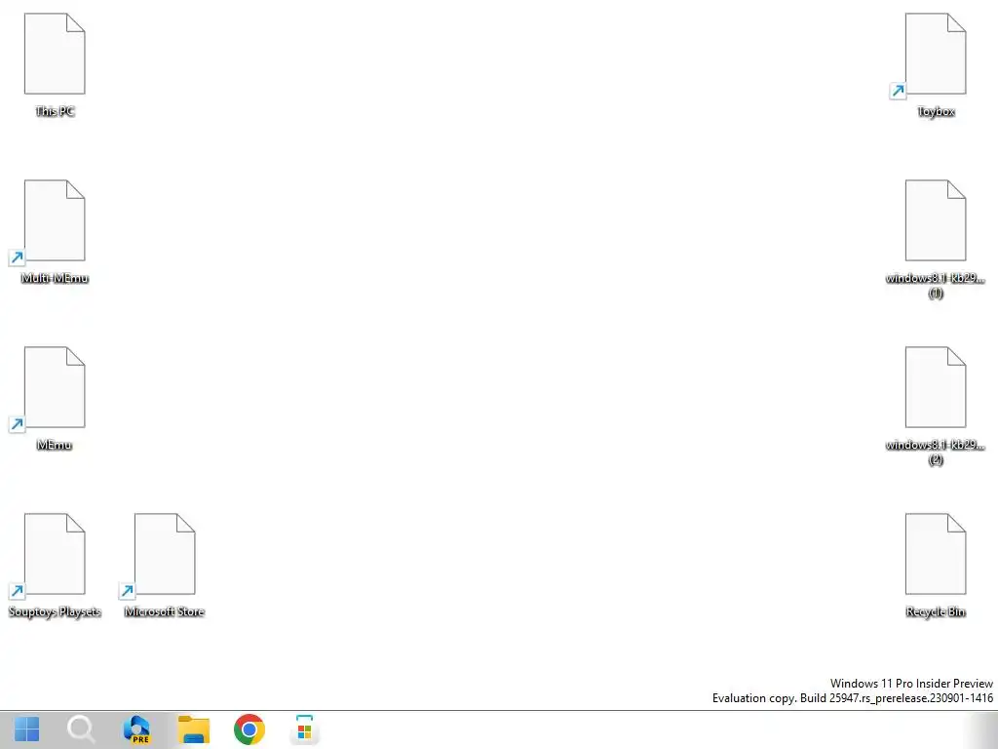998x749 pixels.
Task: Open Microsoft Store from taskbar
Action: pos(304,729)
